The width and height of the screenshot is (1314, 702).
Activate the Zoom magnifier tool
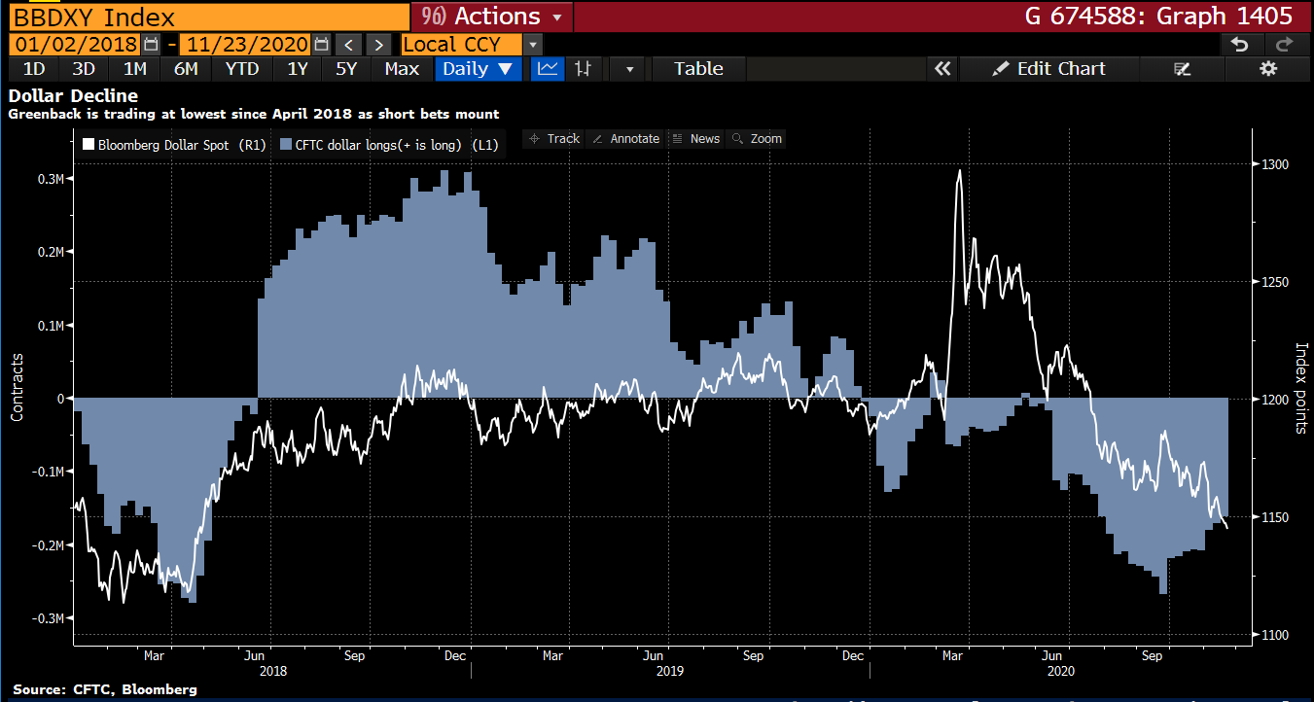pos(756,138)
